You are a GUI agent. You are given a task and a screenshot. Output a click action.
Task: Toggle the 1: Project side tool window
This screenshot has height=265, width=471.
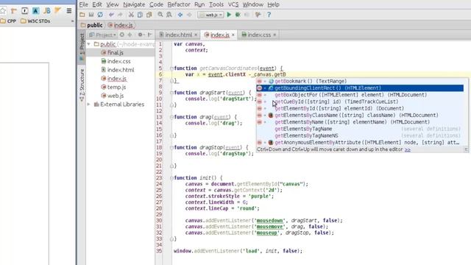click(82, 46)
